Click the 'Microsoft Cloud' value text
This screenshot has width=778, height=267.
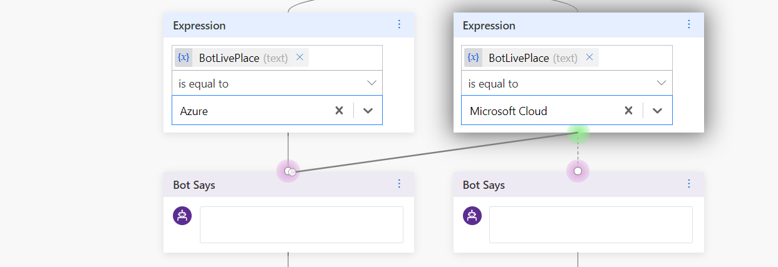tap(508, 111)
